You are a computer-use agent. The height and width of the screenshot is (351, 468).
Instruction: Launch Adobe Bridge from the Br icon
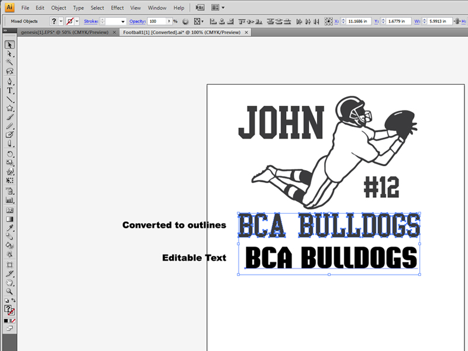pos(200,8)
